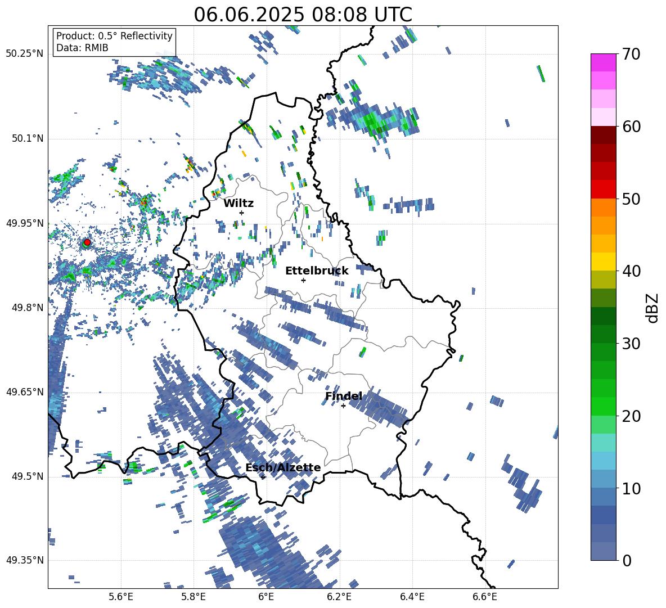The image size is (666, 608).
Task: Click the 49.95°N latitude label
Action: click(25, 223)
